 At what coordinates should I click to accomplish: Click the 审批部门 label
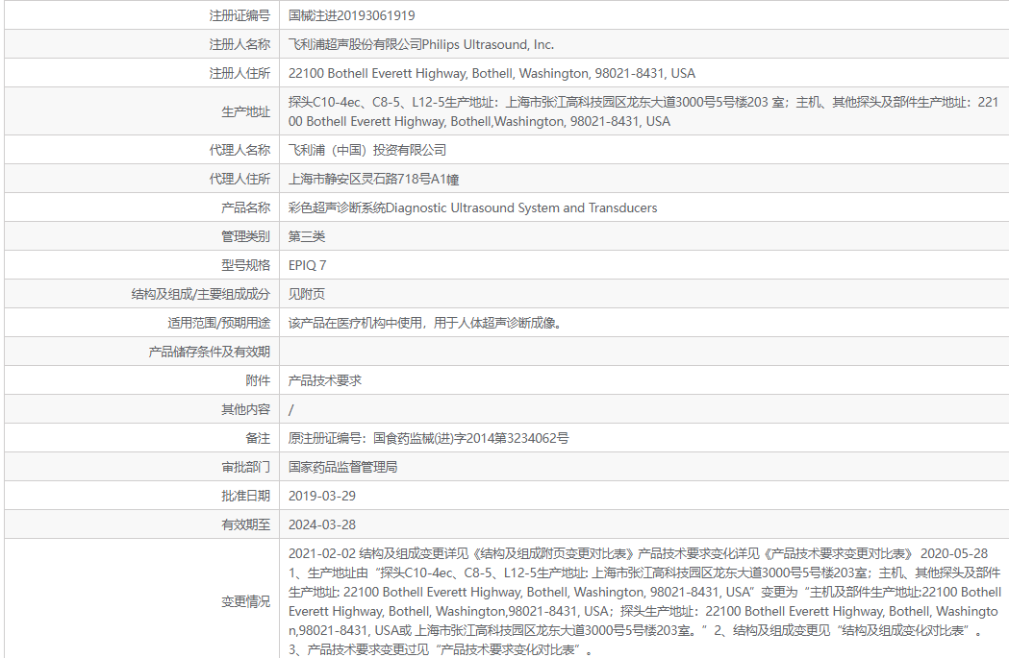[x=246, y=467]
